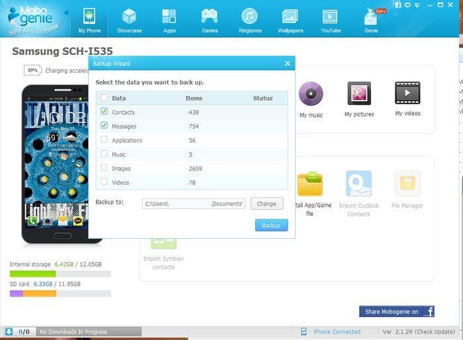The width and height of the screenshot is (463, 340).
Task: Uncheck the Contacts checkbox
Action: (105, 111)
